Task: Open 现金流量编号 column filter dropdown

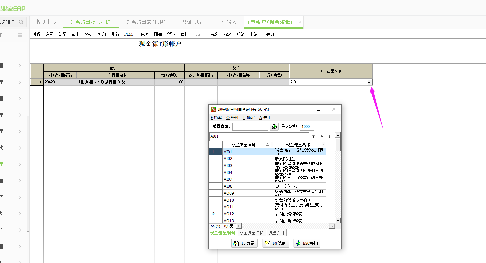Action: point(272,145)
